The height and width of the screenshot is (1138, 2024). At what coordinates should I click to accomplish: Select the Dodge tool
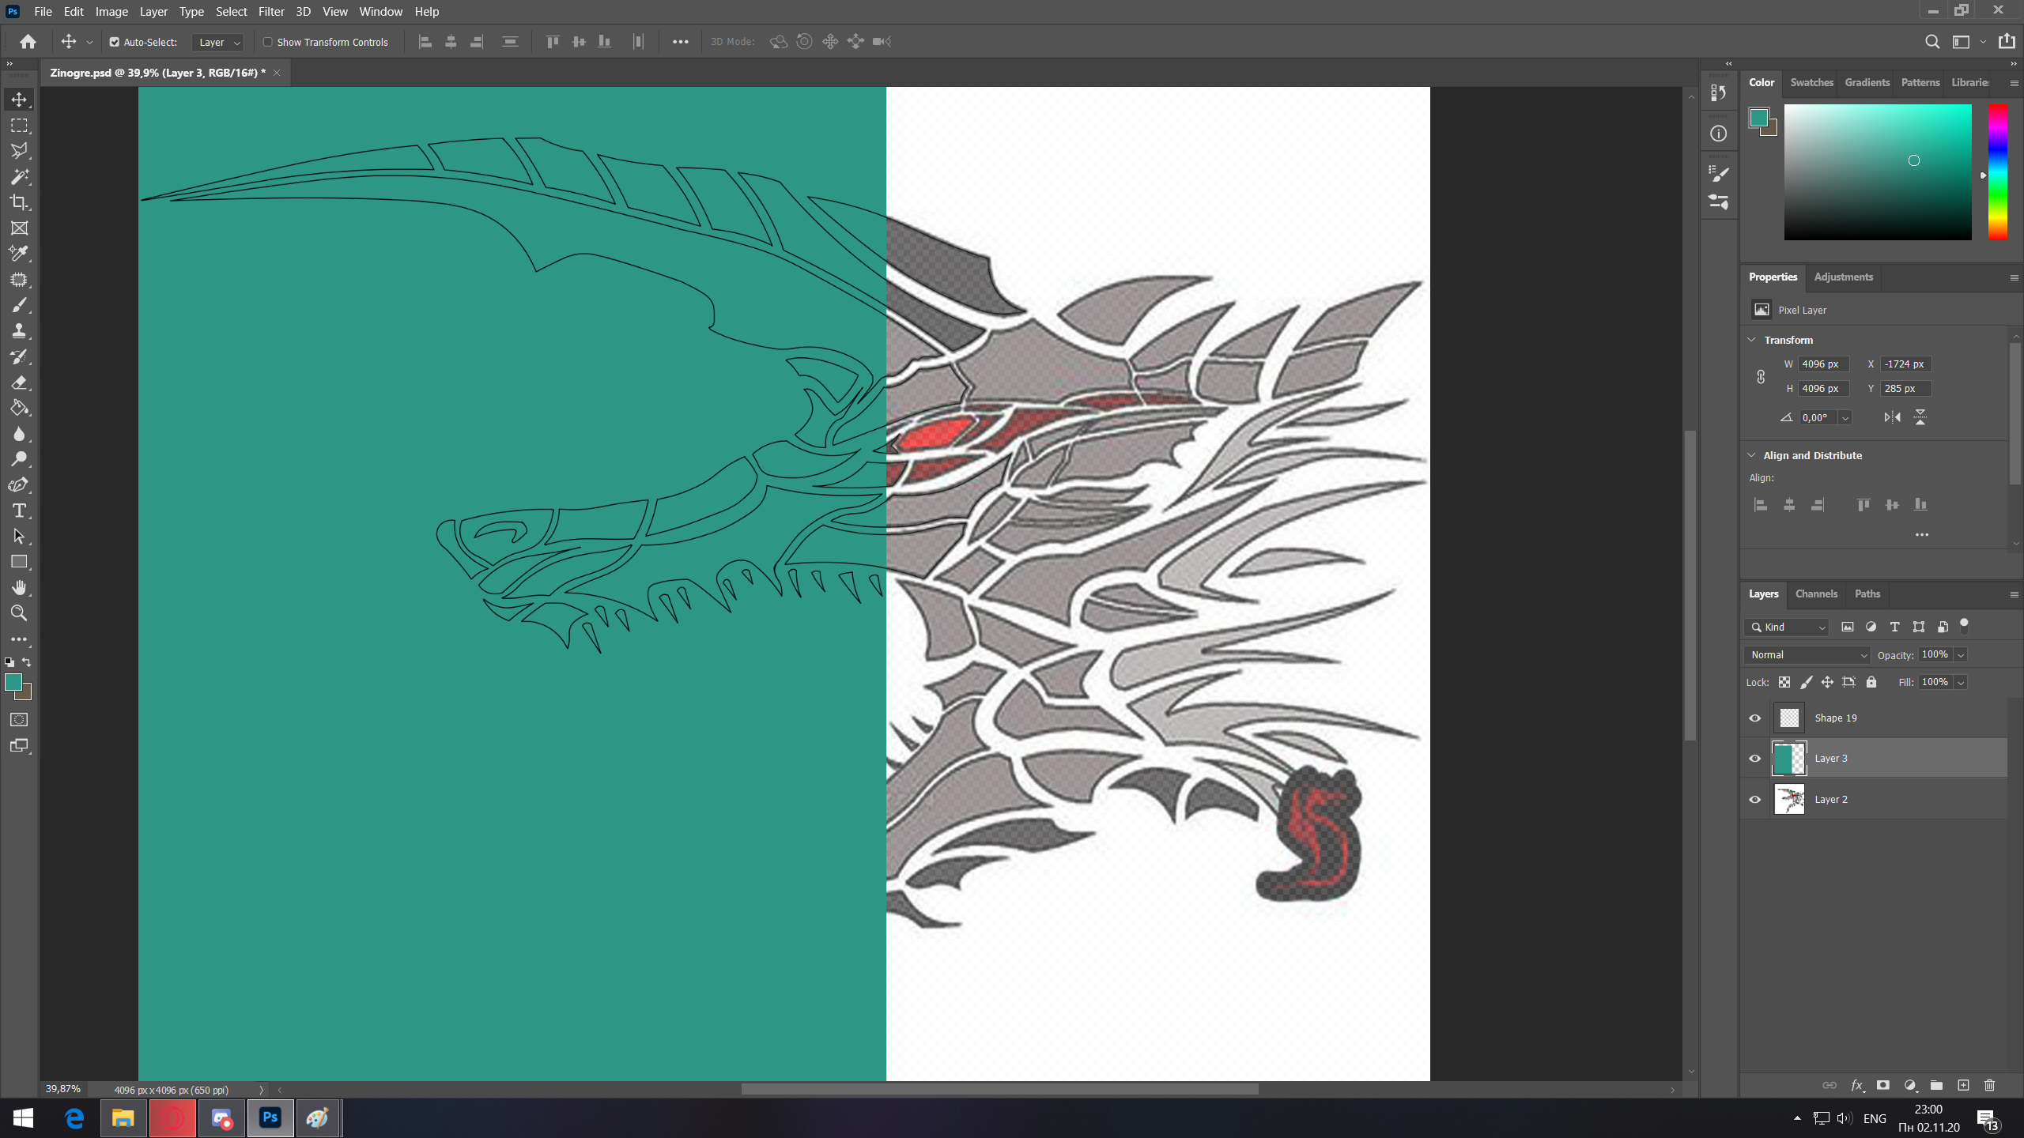(x=19, y=459)
